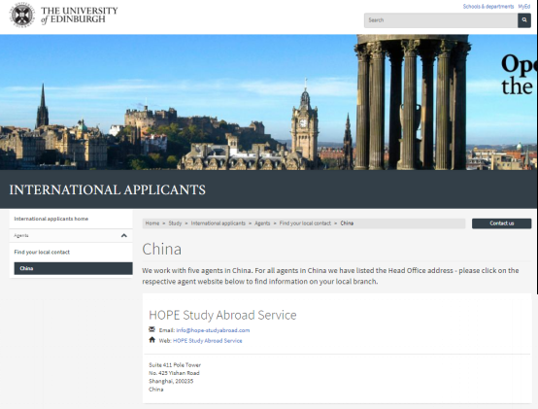The height and width of the screenshot is (409, 538).
Task: Go to Find your local contact breadcrumb
Action: coord(305,223)
